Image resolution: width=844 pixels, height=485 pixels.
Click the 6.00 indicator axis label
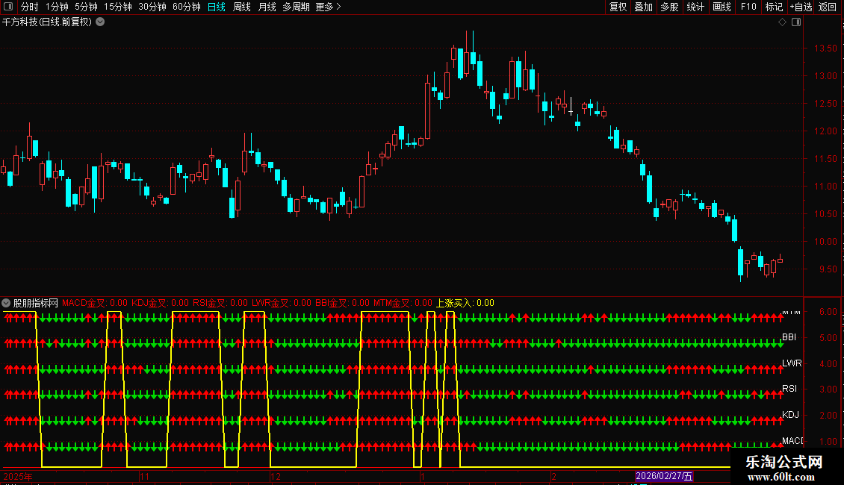[x=828, y=312]
